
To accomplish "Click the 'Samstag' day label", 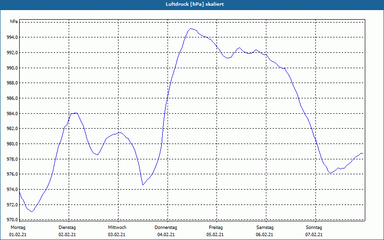I will [x=265, y=228].
